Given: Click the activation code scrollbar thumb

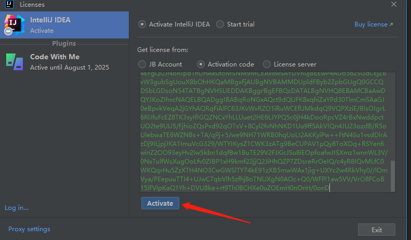Looking at the screenshot, I should point(393,176).
